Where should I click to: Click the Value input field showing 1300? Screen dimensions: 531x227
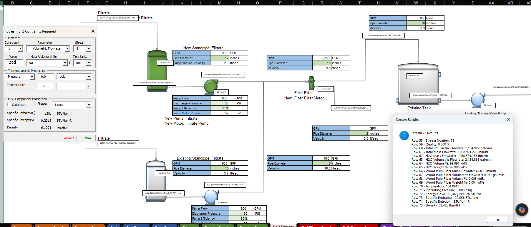click(x=14, y=62)
